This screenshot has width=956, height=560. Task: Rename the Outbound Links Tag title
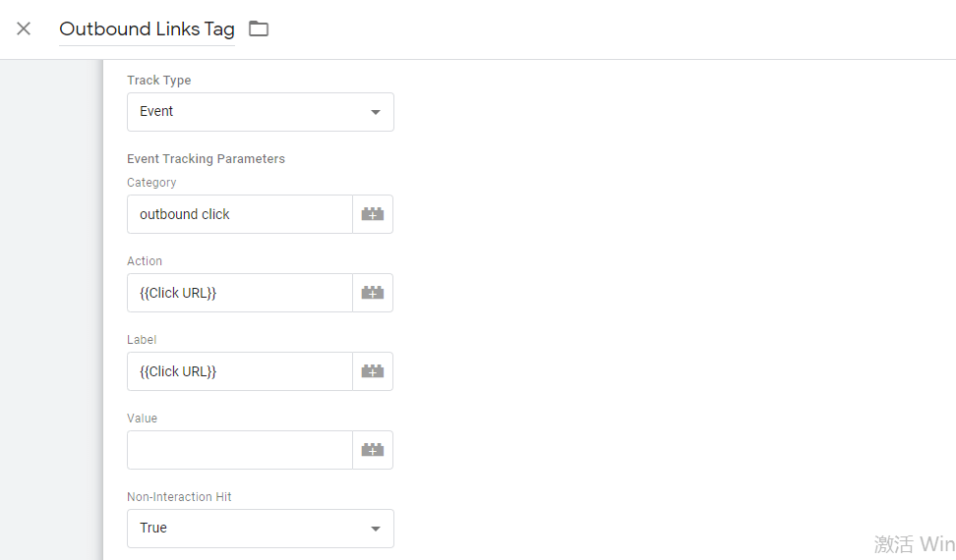[147, 29]
